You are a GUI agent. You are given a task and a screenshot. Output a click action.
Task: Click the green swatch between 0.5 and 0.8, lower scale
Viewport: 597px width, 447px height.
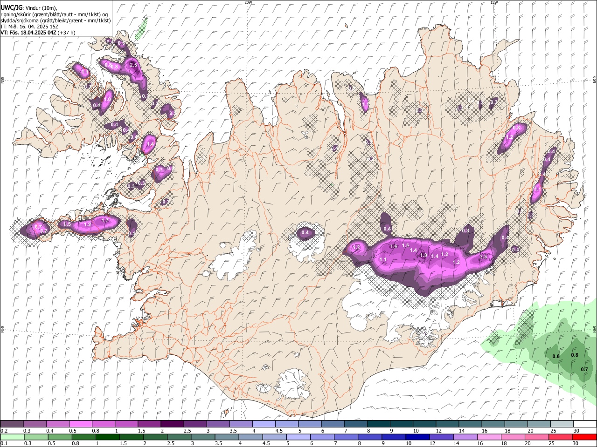[x=60, y=437]
